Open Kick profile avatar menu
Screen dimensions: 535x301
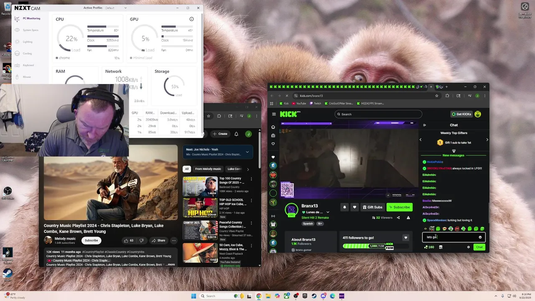[x=478, y=114]
